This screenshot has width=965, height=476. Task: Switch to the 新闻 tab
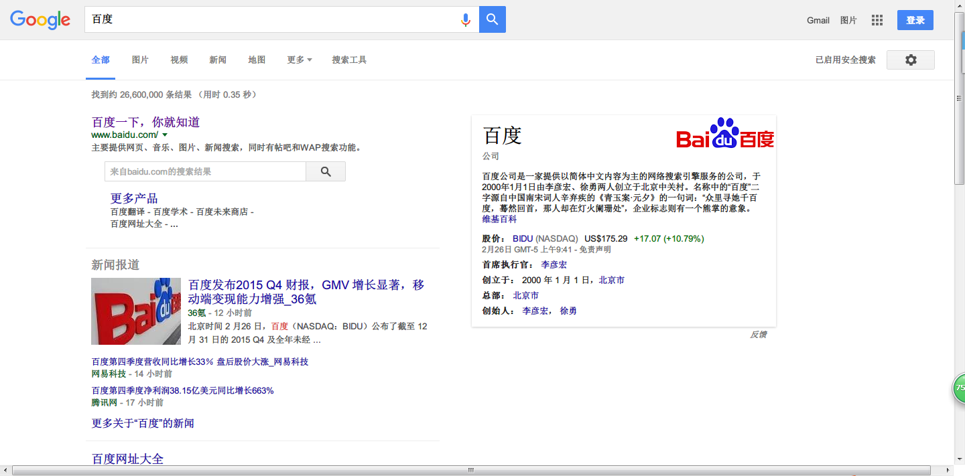(218, 60)
